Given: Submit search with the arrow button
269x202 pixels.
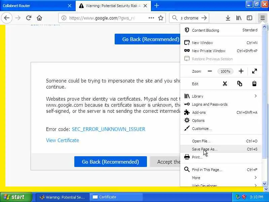Looking at the screenshot, I should 204,18.
